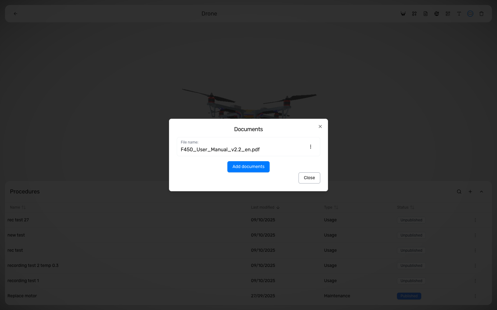Click the 27/09/2025 date cell

tap(263, 296)
